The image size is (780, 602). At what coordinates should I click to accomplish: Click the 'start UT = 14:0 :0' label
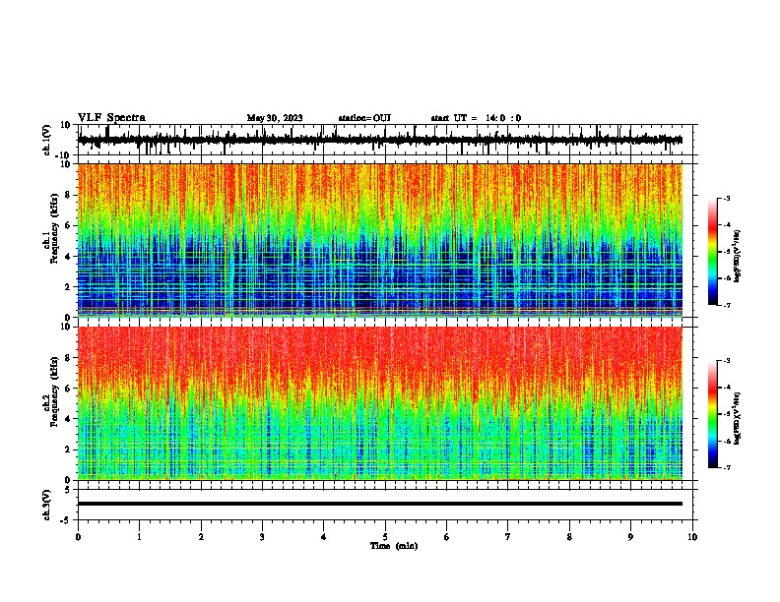pyautogui.click(x=476, y=118)
